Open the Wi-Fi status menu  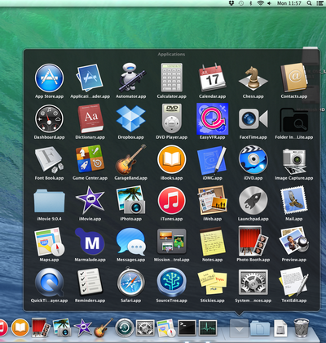(260, 3)
